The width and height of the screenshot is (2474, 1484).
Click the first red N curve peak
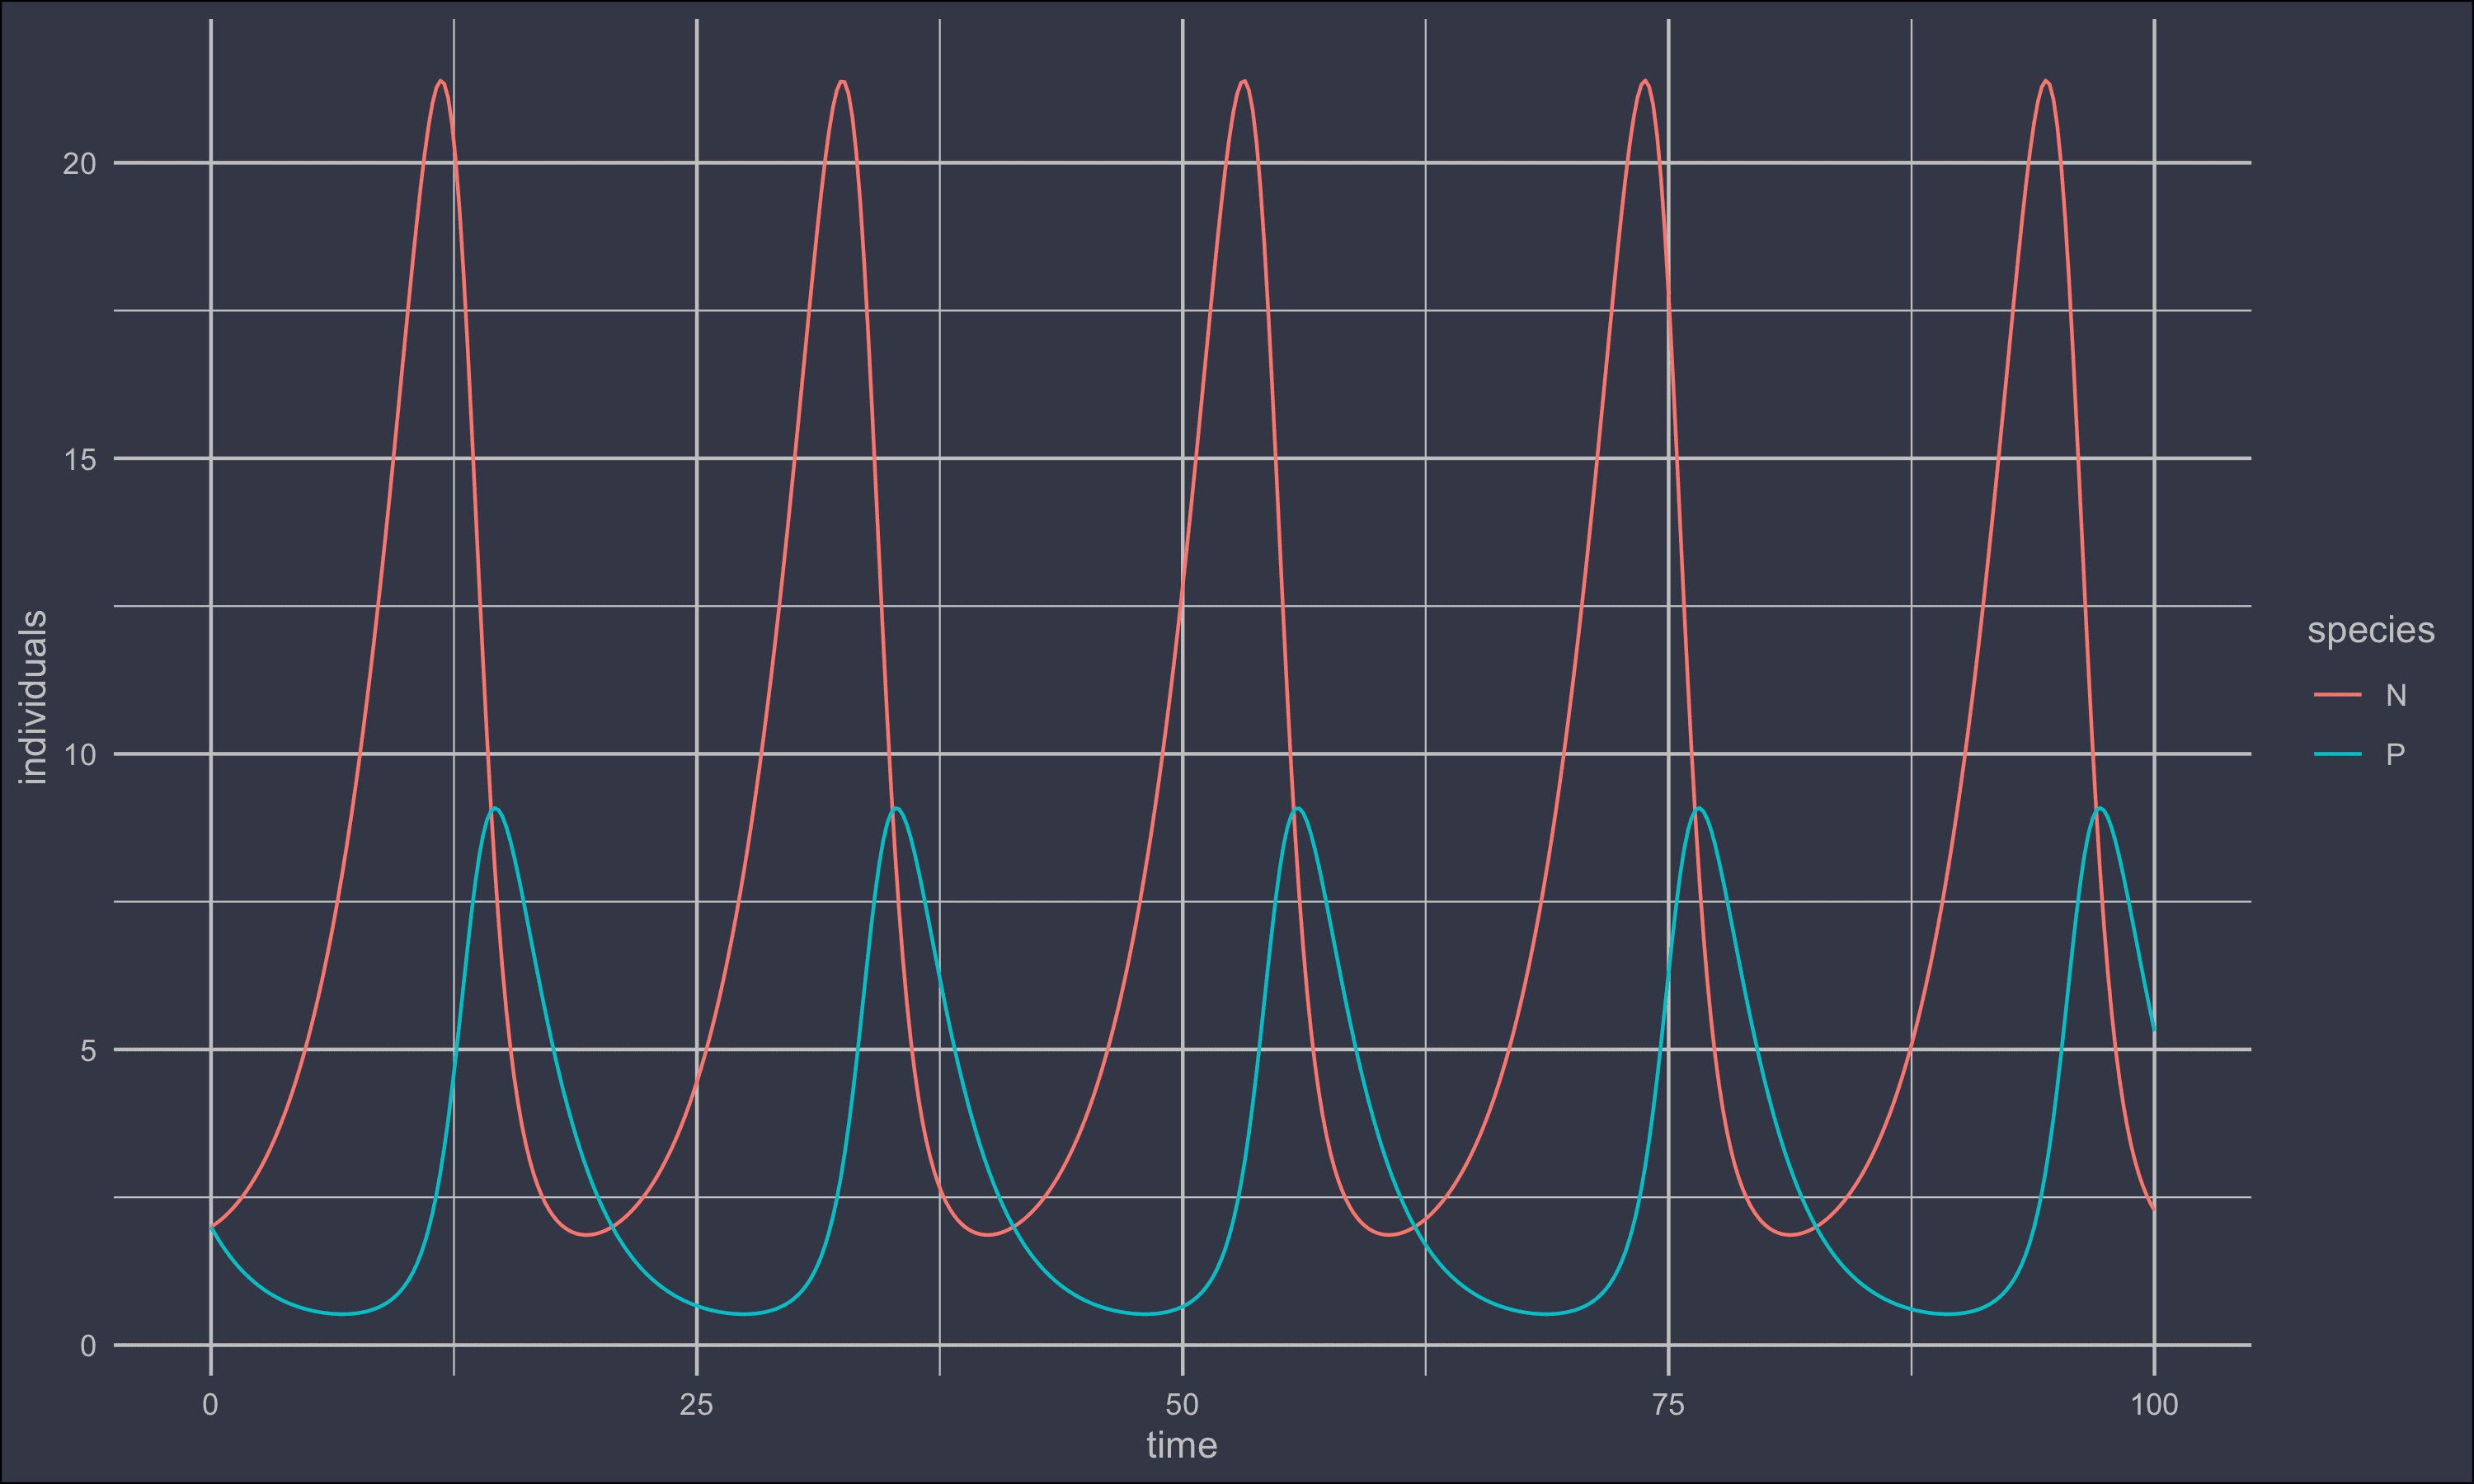click(x=441, y=81)
